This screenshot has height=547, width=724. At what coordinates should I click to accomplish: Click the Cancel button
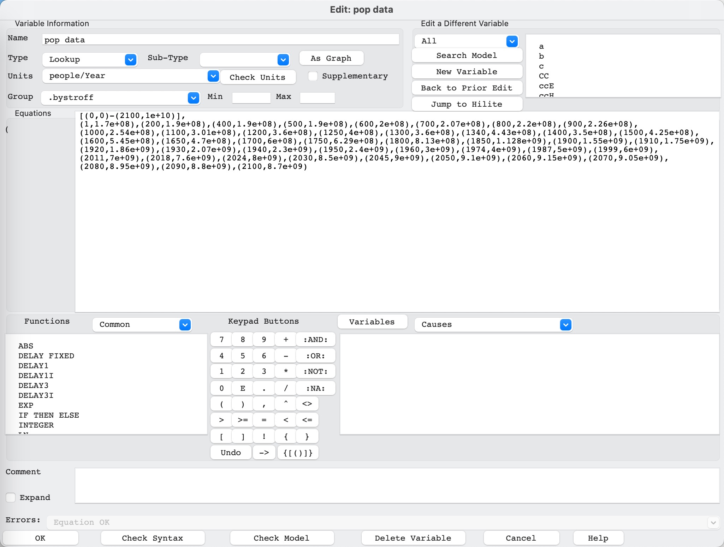(x=521, y=538)
